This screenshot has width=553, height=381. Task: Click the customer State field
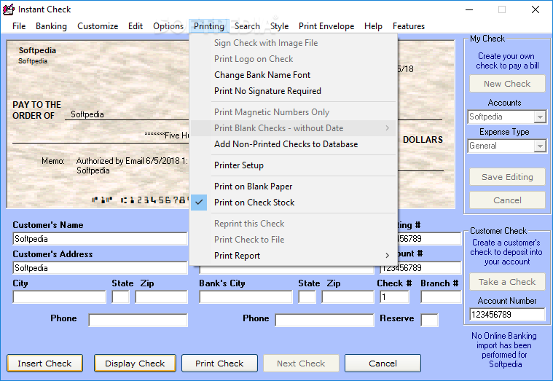point(121,297)
